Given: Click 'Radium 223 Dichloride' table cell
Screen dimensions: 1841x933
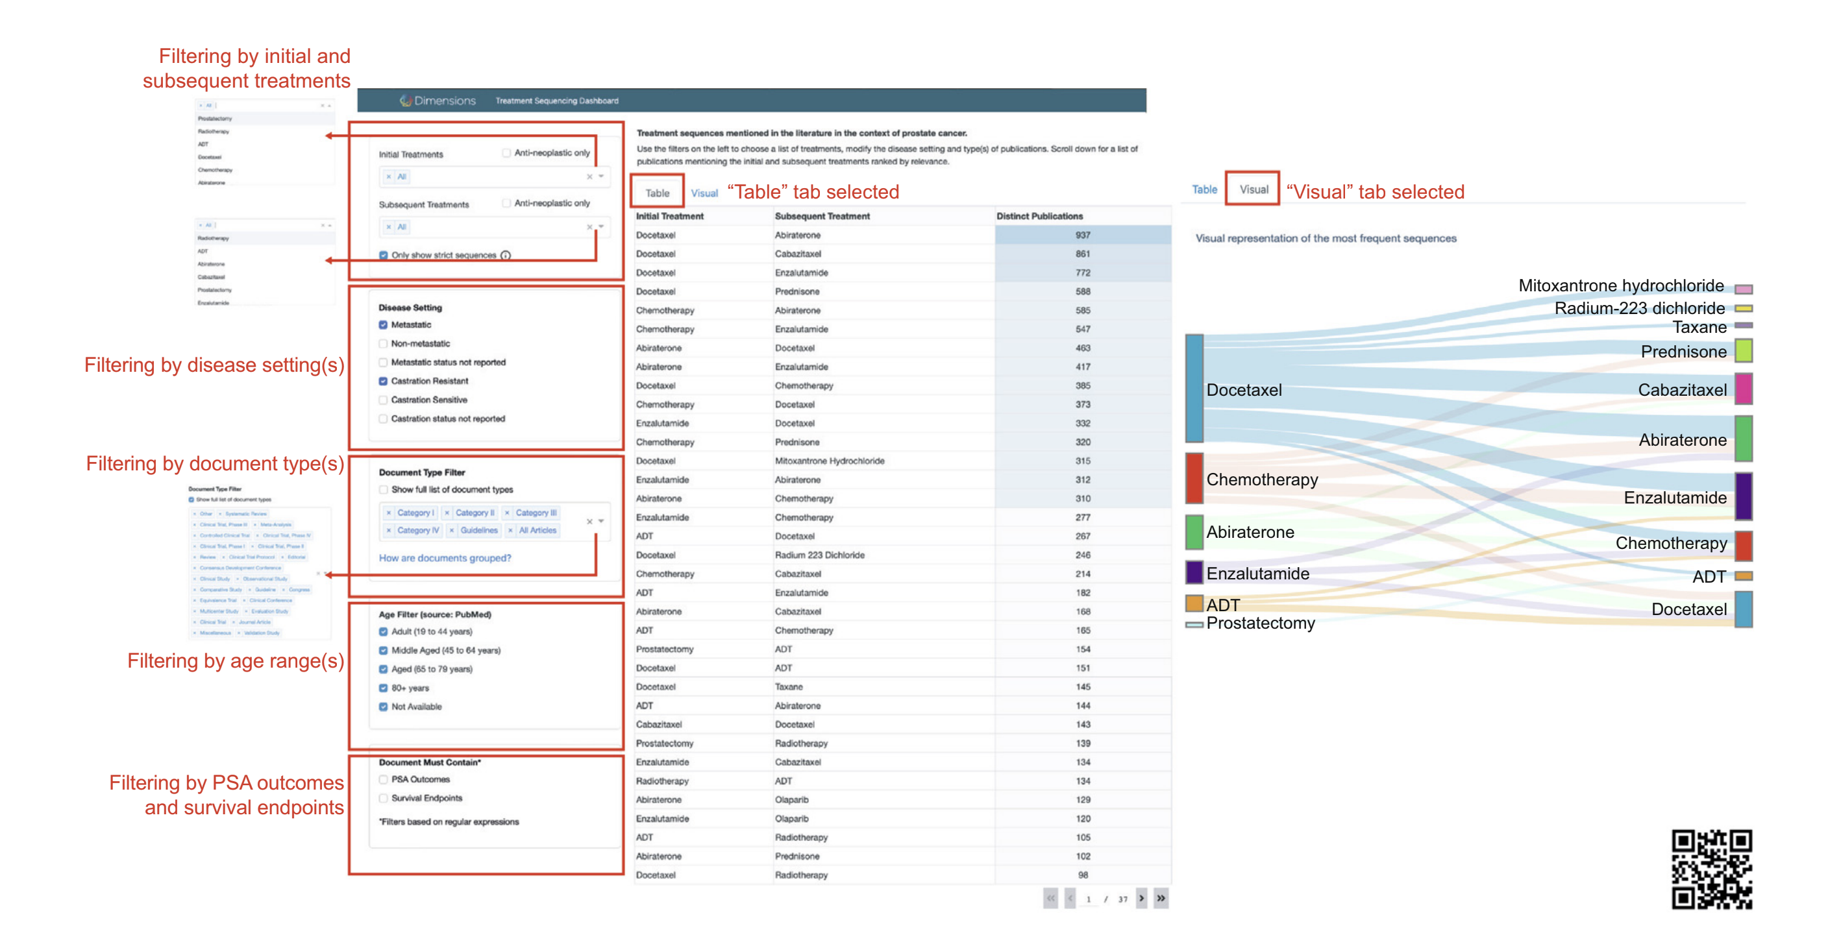Looking at the screenshot, I should pos(820,556).
